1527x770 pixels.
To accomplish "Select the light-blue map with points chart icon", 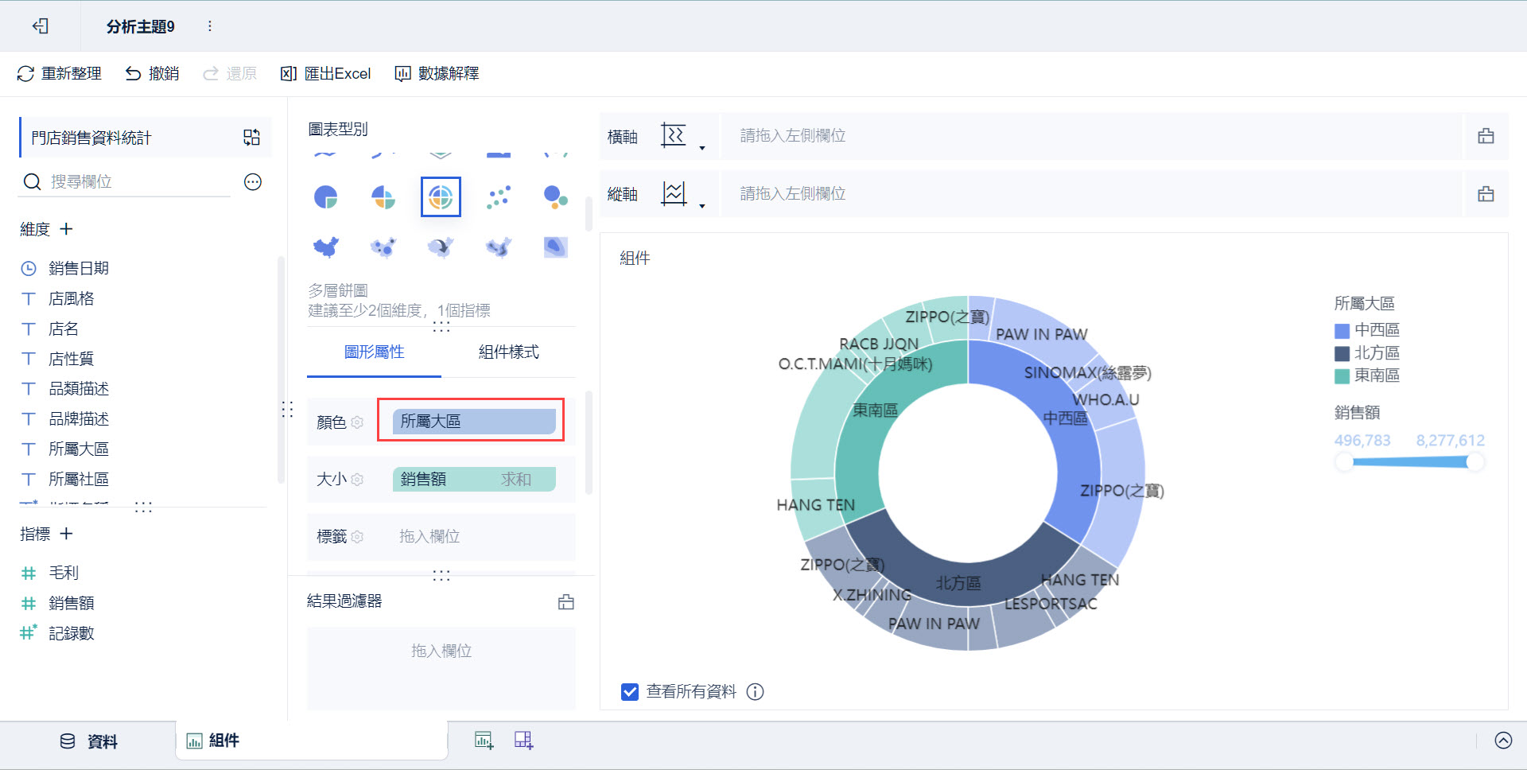I will coord(498,247).
